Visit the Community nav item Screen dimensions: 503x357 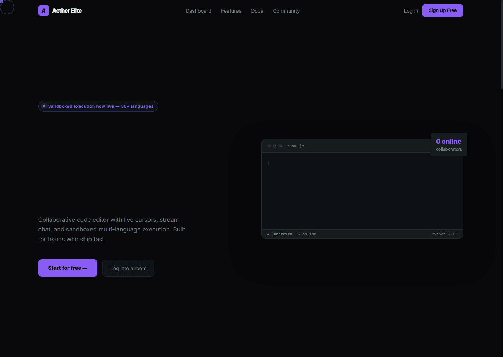tap(286, 11)
